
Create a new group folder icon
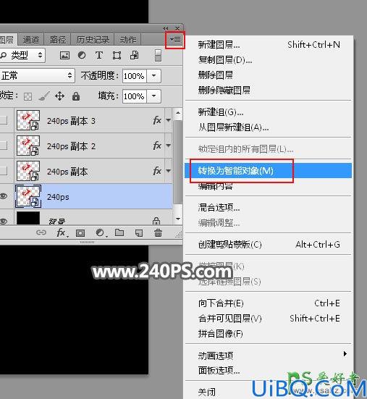[x=119, y=232]
